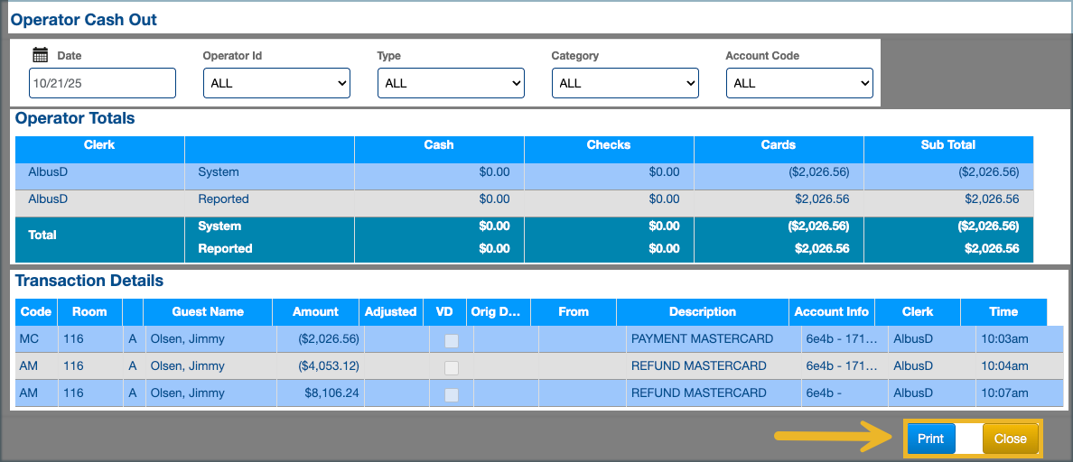Select the Code column header

coord(36,311)
